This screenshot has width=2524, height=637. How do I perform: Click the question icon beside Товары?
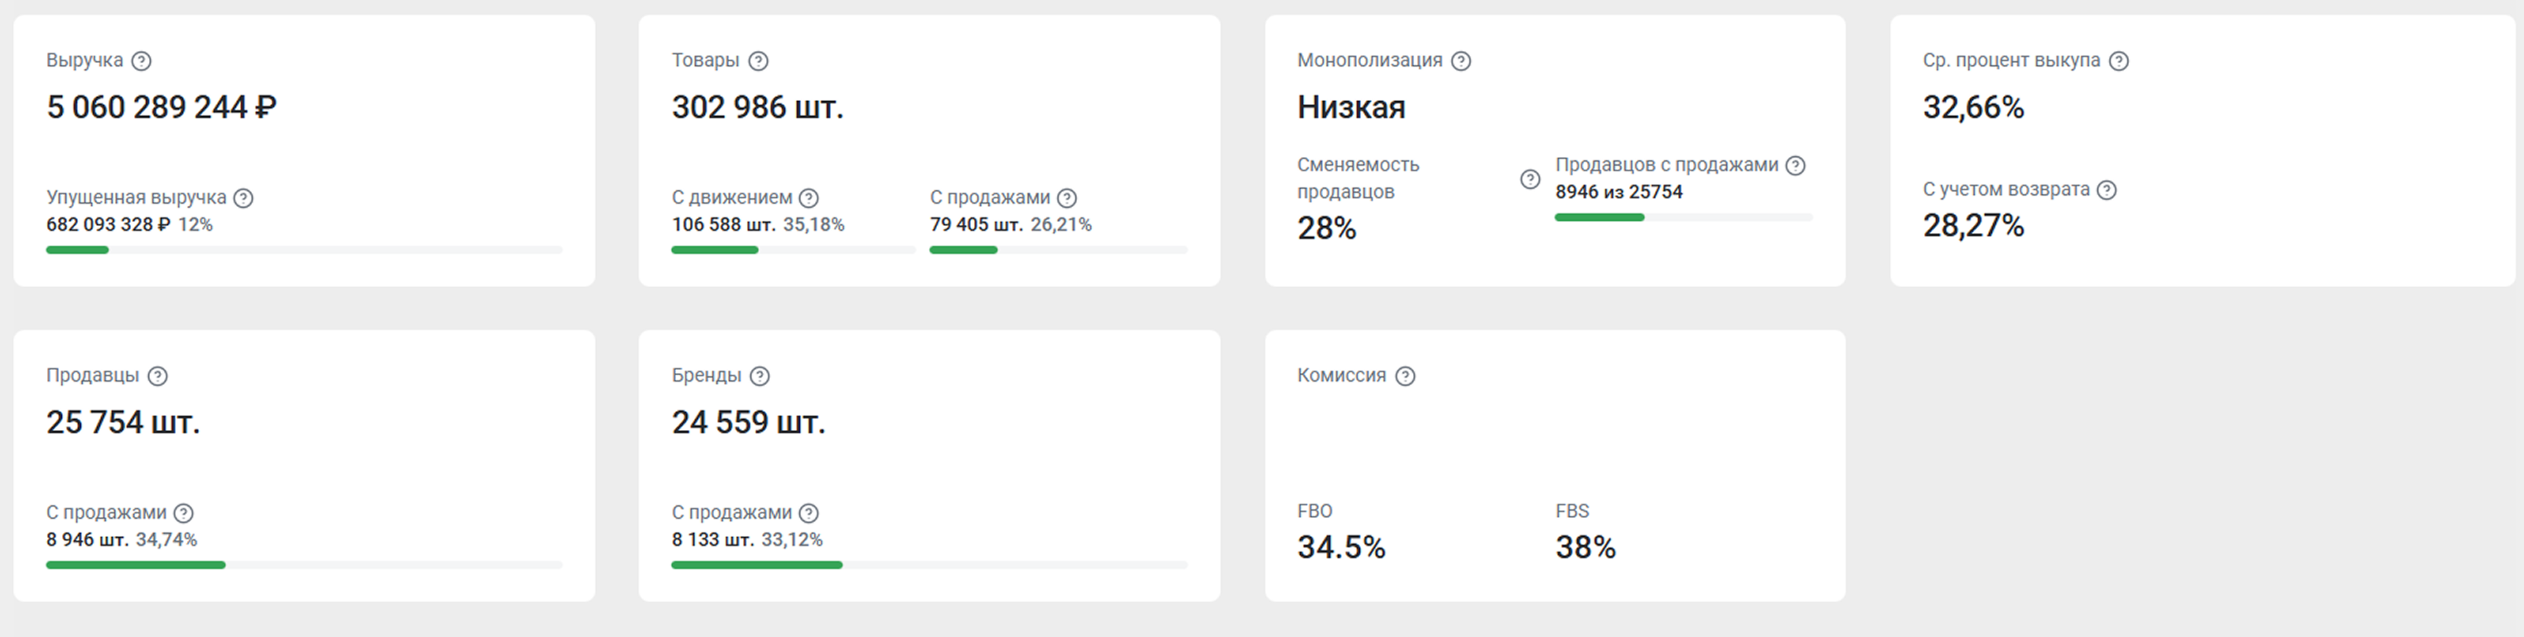pyautogui.click(x=758, y=60)
